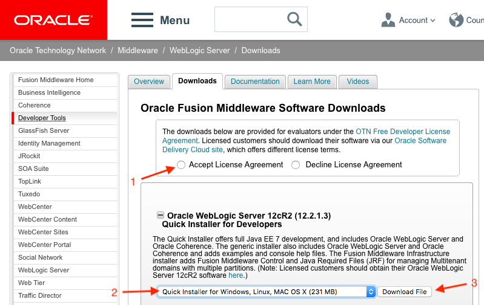The height and width of the screenshot is (305, 484).
Task: Open TopLink in the sidebar
Action: 65,181
